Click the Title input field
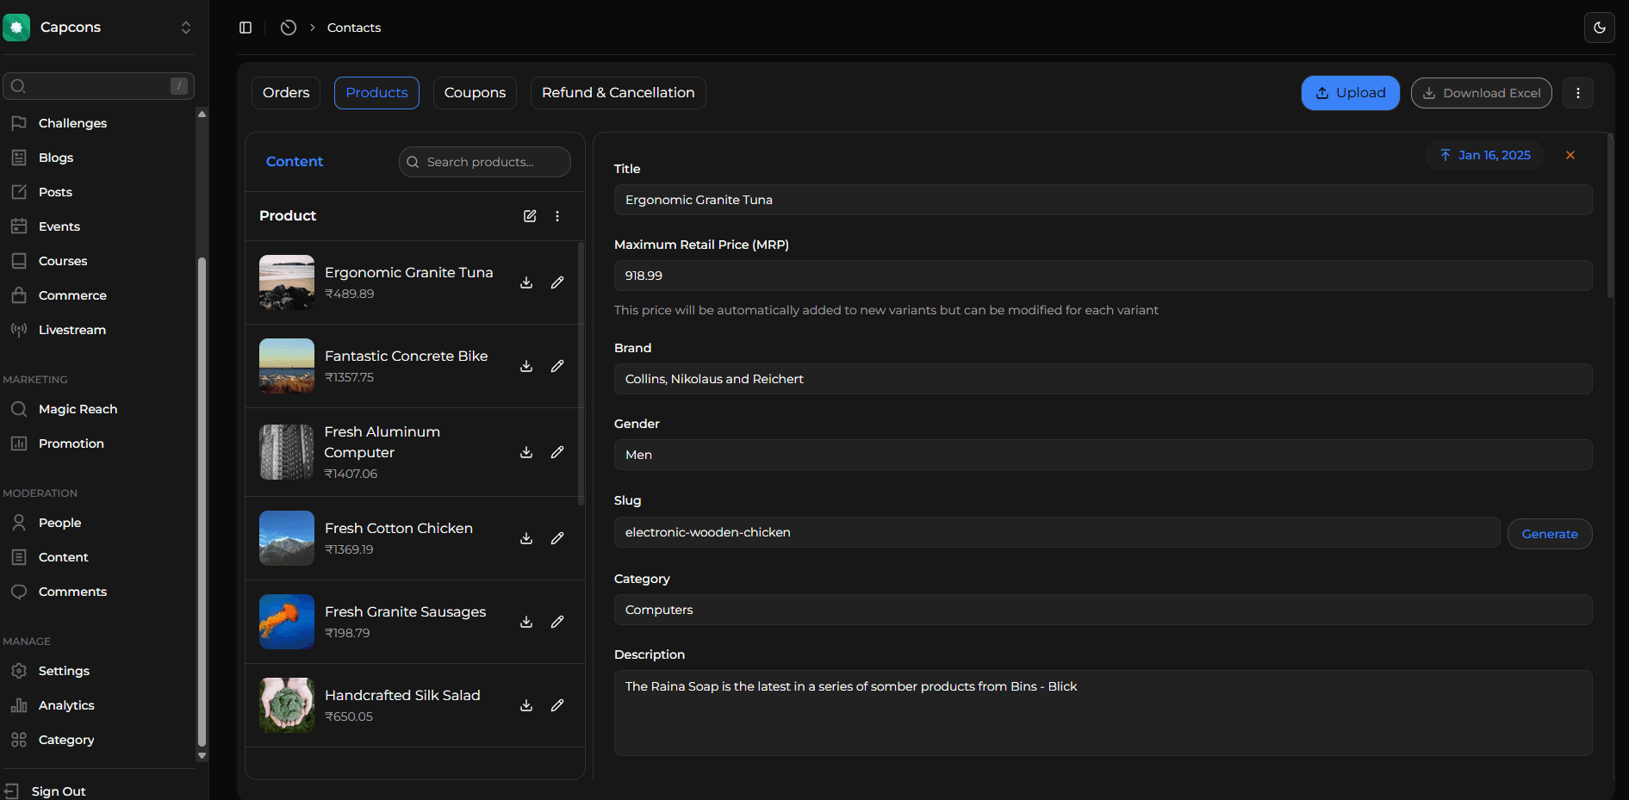The height and width of the screenshot is (800, 1629). coord(1103,200)
